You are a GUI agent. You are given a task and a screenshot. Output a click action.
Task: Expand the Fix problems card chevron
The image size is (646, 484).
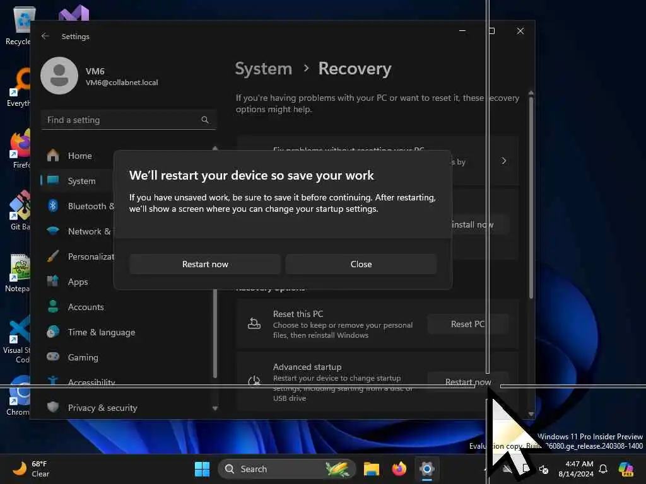[504, 161]
